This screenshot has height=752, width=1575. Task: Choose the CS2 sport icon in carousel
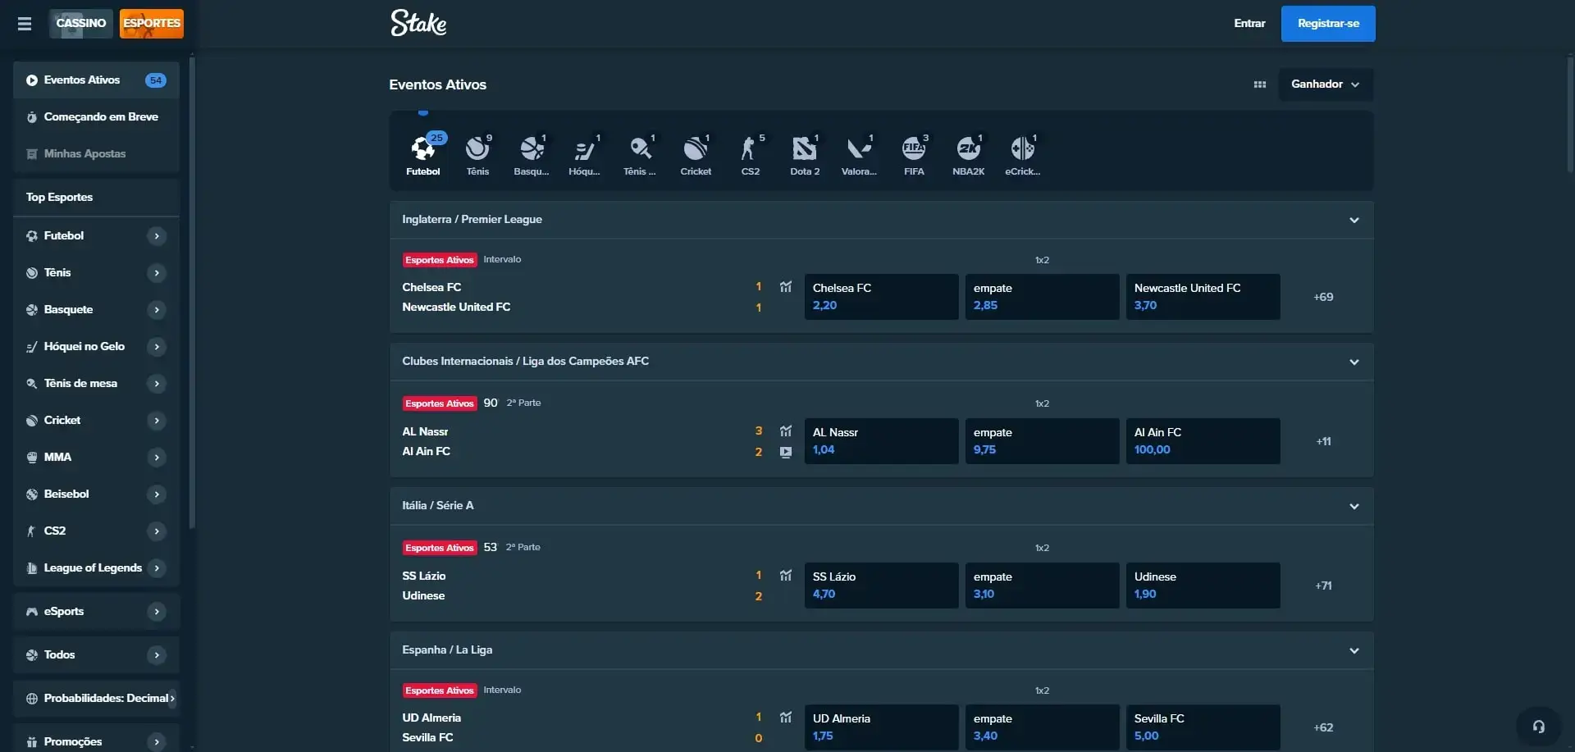[x=750, y=155]
